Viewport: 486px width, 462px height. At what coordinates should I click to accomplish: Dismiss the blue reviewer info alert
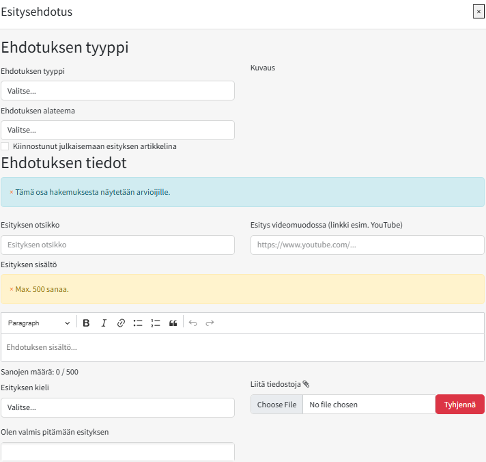(11, 192)
